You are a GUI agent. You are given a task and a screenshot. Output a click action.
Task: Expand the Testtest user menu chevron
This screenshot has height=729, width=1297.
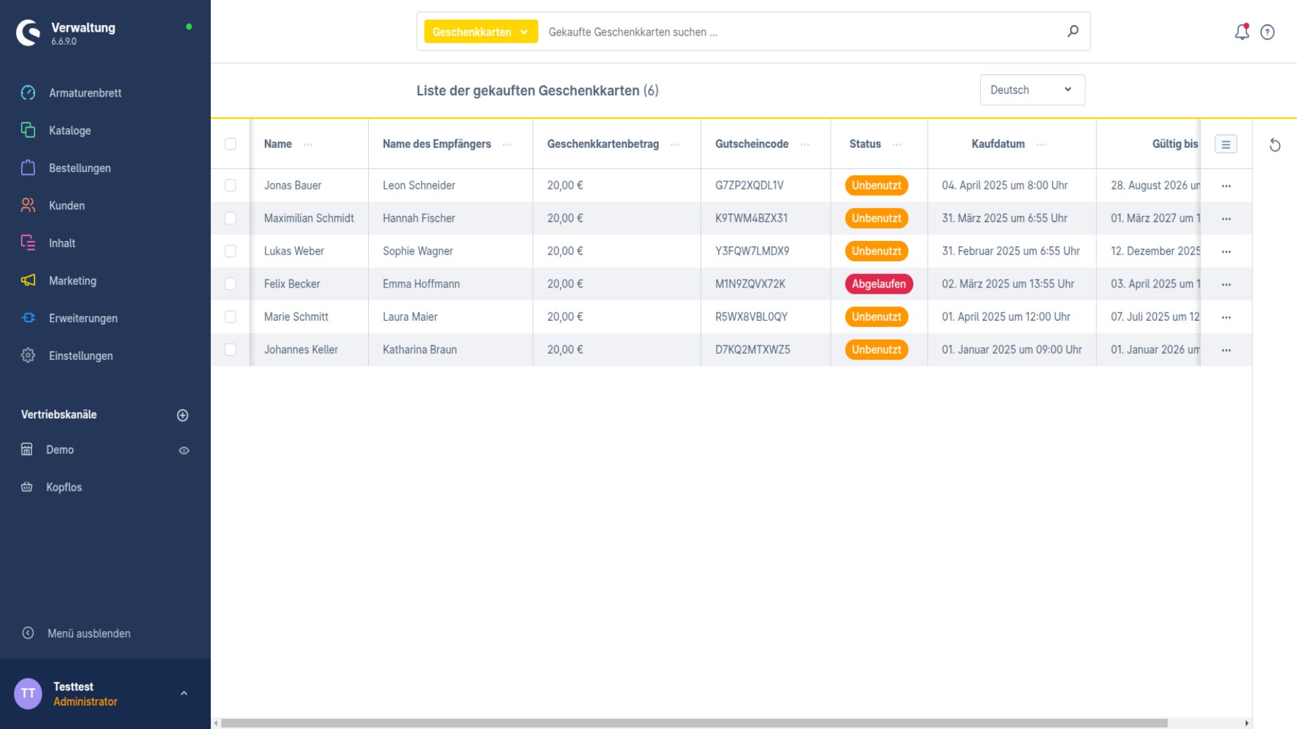[x=184, y=693]
